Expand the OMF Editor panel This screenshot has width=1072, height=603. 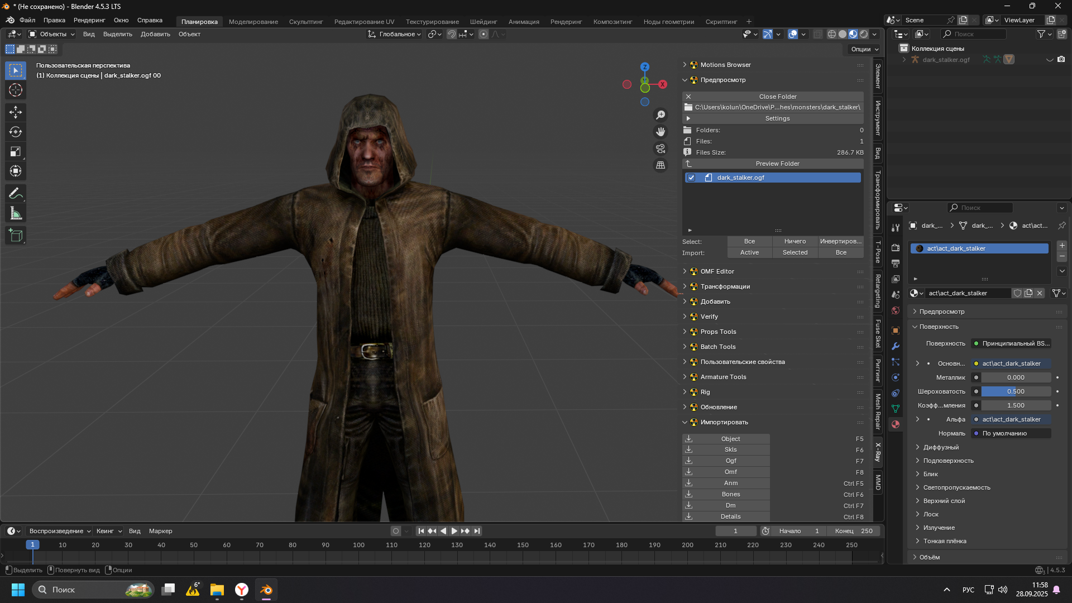[717, 271]
